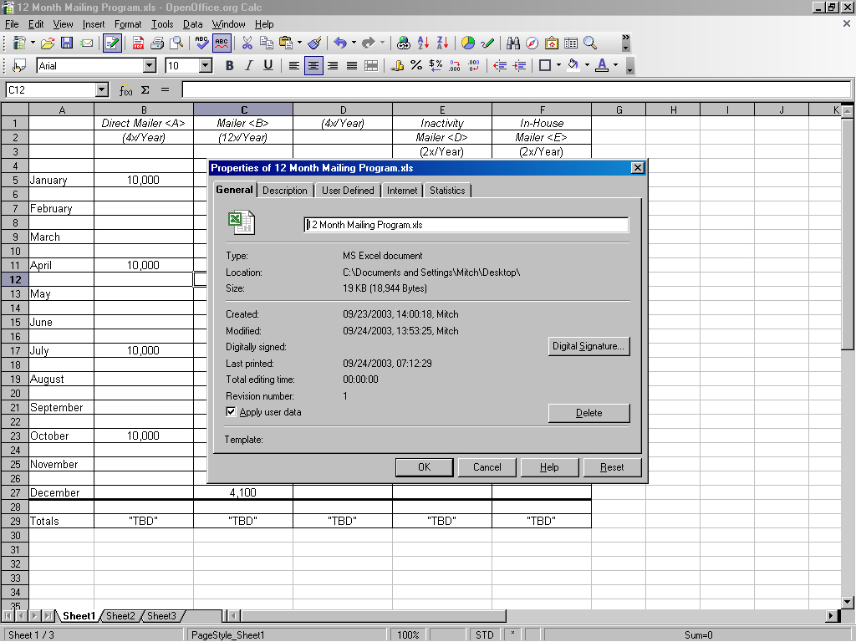Click the Find & Replace binoculars icon
This screenshot has height=642, width=856.
point(513,43)
